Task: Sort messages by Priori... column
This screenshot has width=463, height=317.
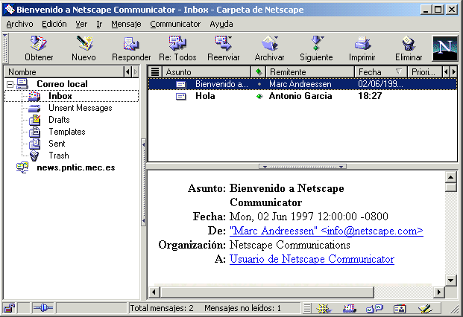Action: click(x=425, y=71)
